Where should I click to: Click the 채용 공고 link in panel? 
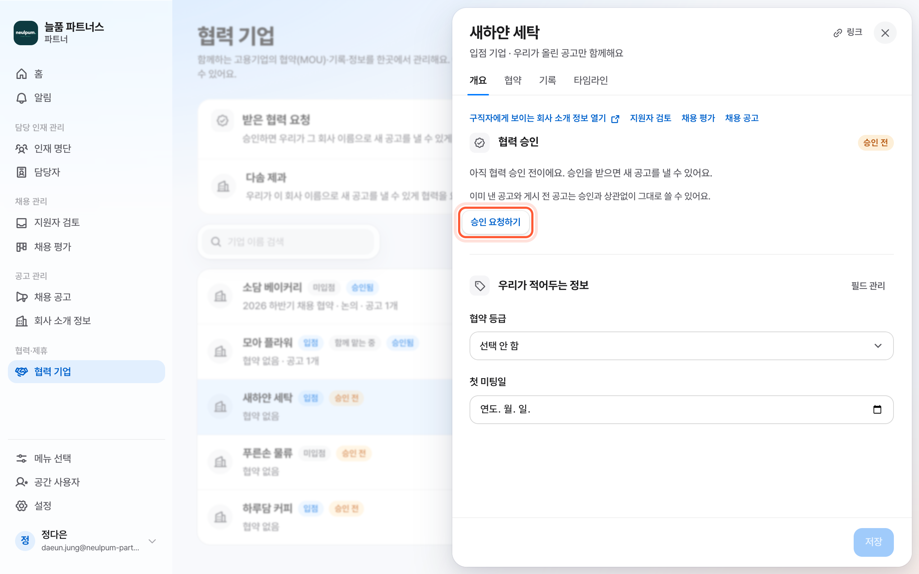click(742, 118)
